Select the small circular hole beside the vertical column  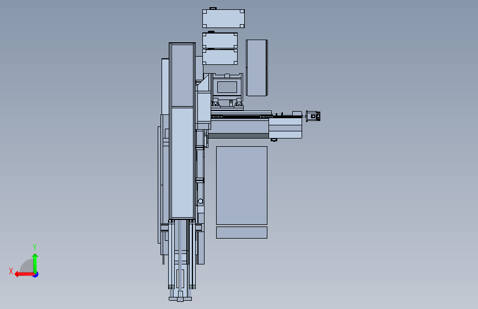point(200,201)
